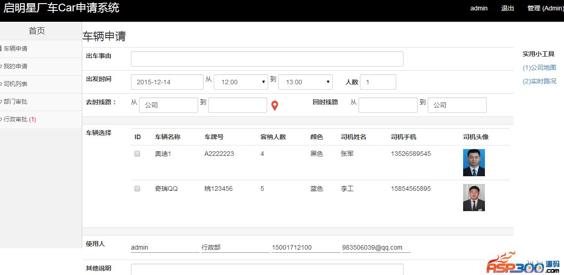Tick the checkbox for 奥迪1 vehicle
The image size is (564, 275).
tap(137, 154)
